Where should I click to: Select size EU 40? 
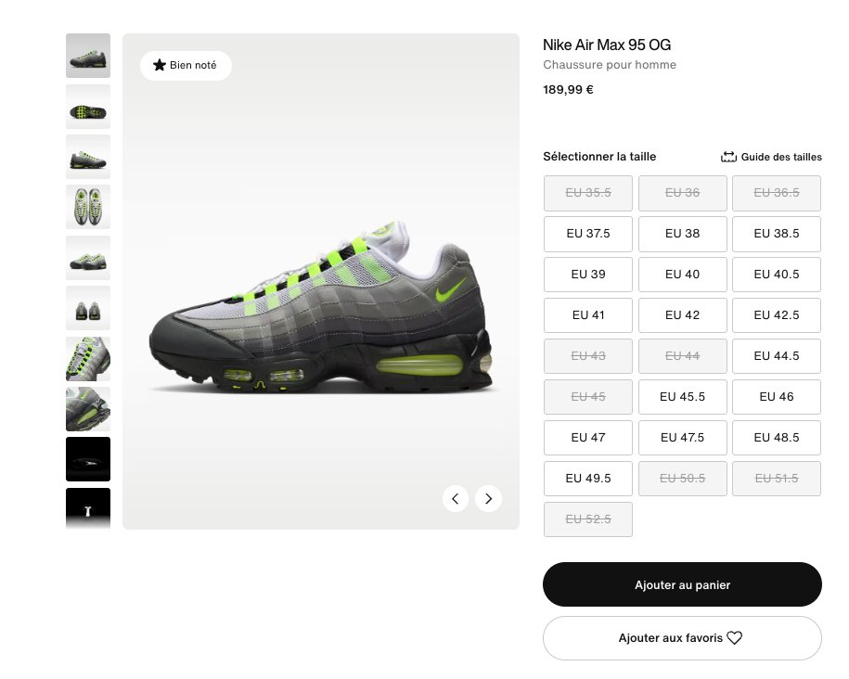click(x=682, y=275)
